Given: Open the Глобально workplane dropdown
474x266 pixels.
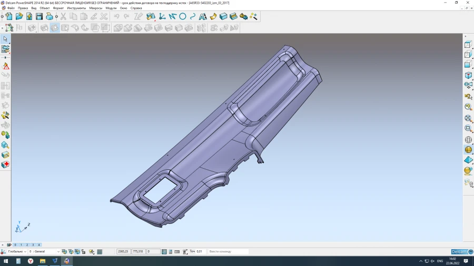Looking at the screenshot, I should point(17,252).
